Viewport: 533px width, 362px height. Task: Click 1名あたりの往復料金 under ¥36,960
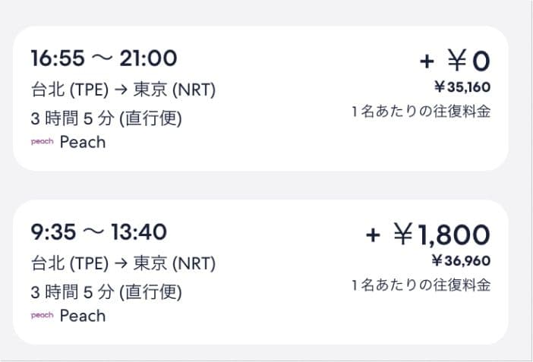coord(421,286)
